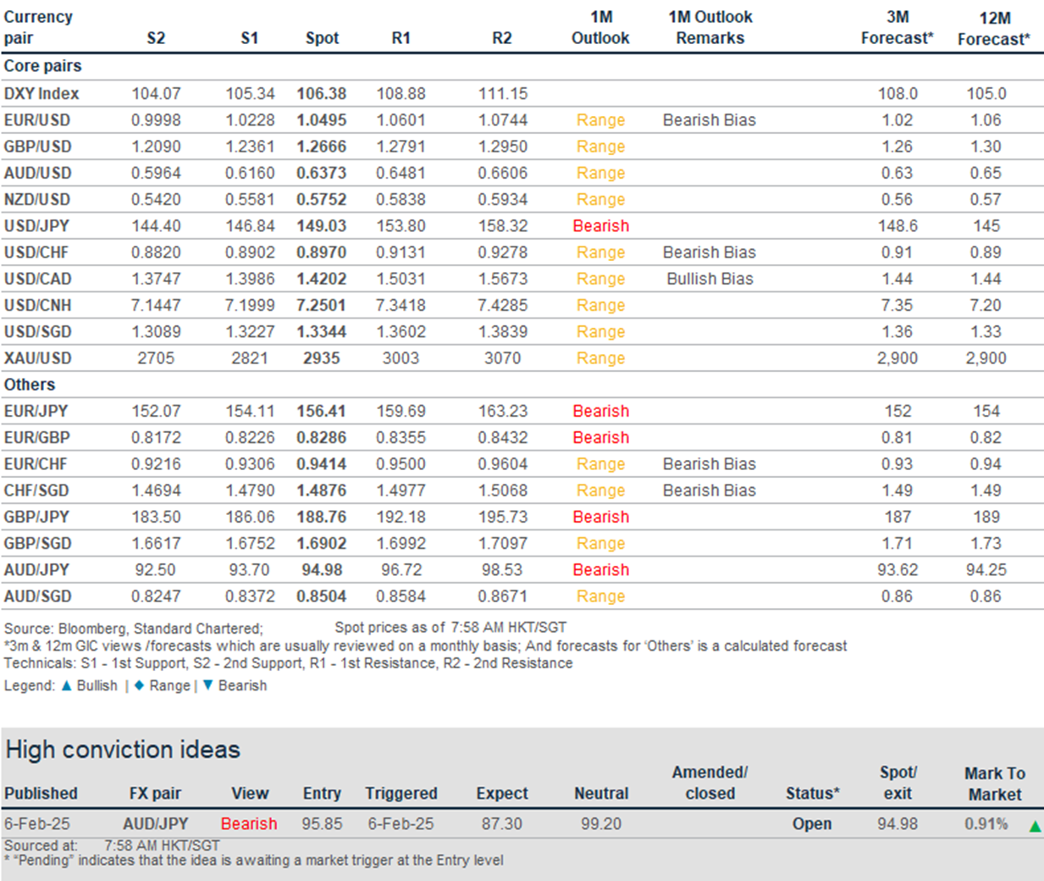This screenshot has height=881, width=1044.
Task: Click XAU/USD 12M forecast 2,900
Action: pyautogui.click(x=986, y=358)
